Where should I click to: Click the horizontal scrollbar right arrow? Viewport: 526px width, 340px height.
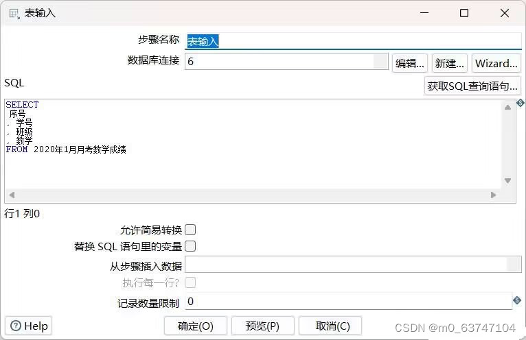(x=493, y=195)
